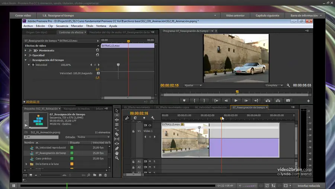
Task: Select the Selection arrow tool
Action: point(117,110)
